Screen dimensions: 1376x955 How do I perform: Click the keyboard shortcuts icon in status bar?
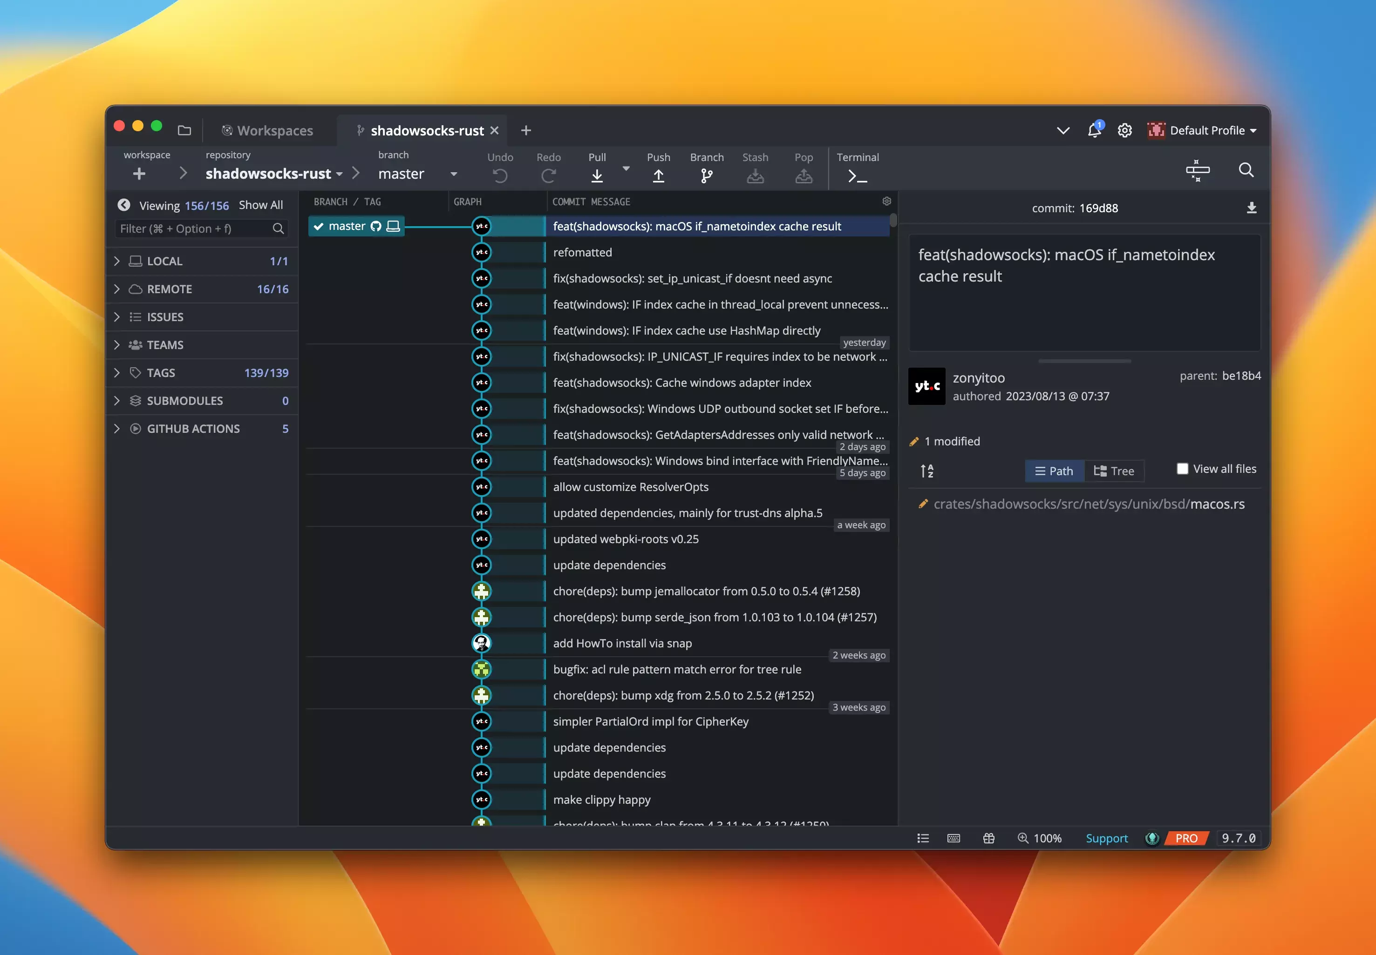(953, 838)
